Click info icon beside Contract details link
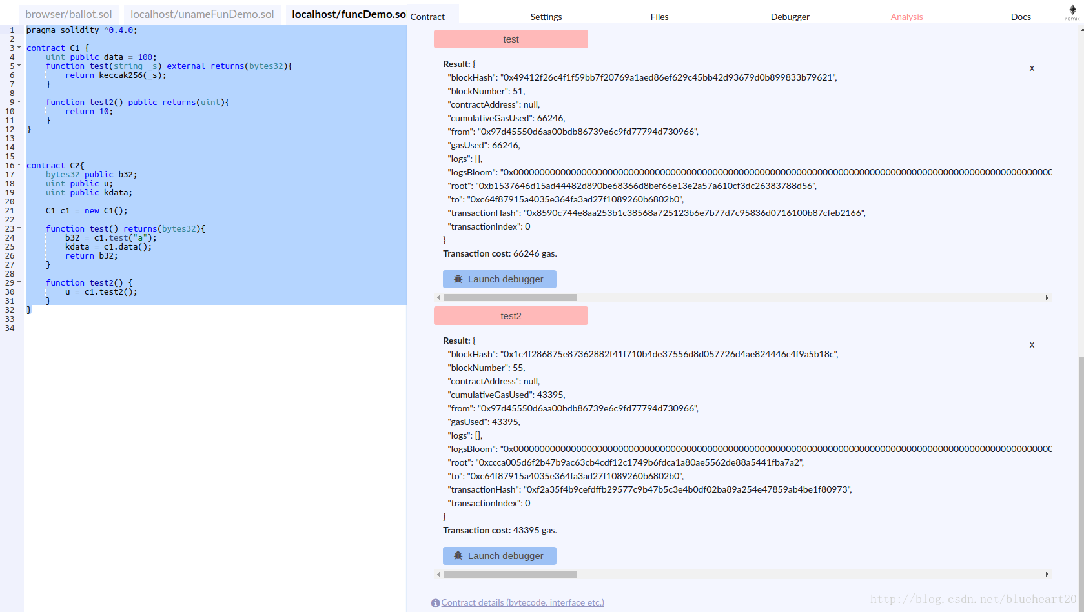The image size is (1084, 612). tap(435, 603)
